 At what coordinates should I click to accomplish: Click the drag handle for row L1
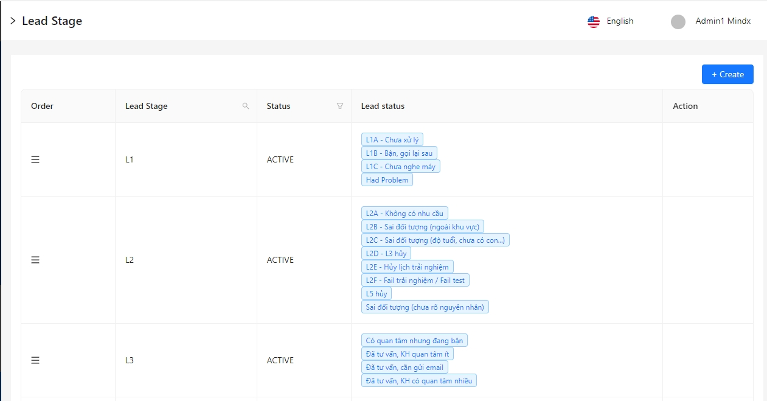pyautogui.click(x=35, y=159)
